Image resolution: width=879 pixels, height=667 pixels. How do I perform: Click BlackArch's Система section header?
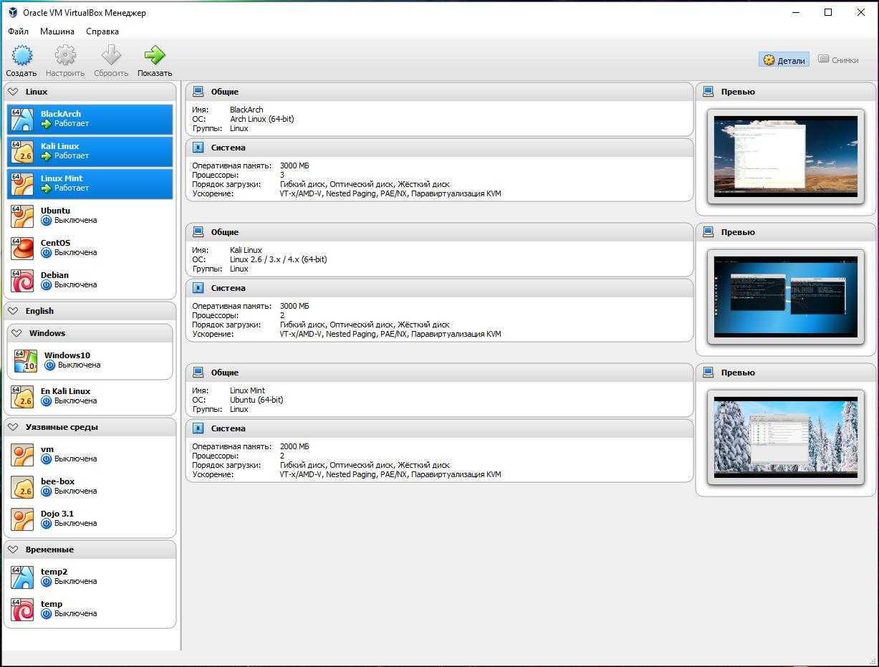[x=228, y=148]
